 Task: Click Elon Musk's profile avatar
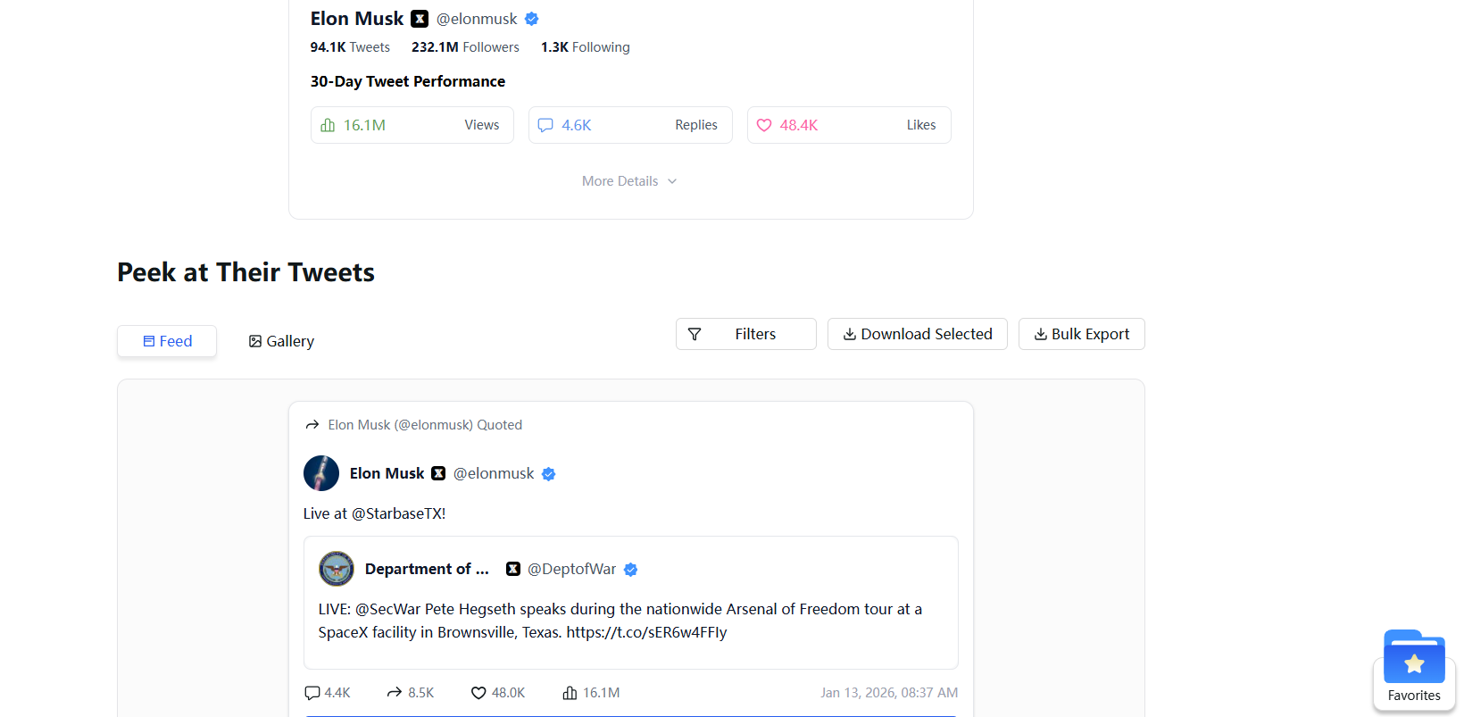pyautogui.click(x=321, y=473)
